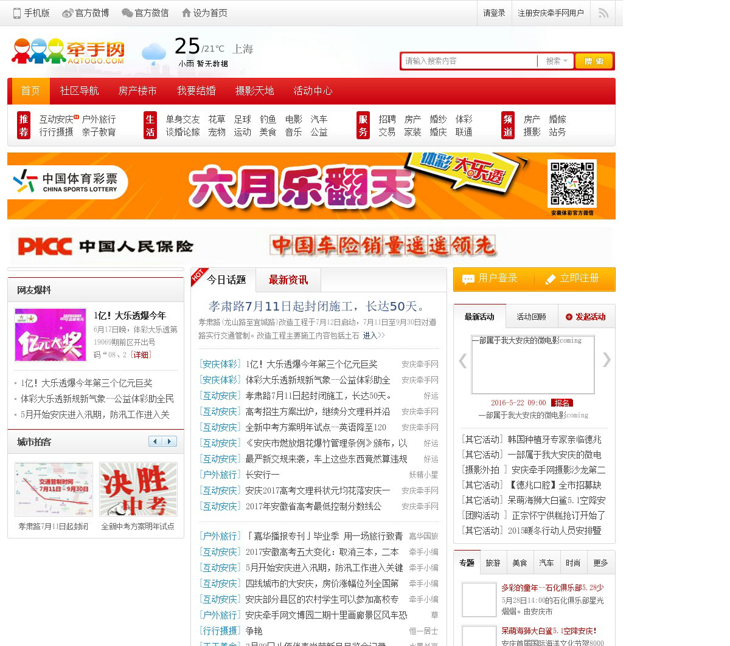Click the rain cloud weather icon
The width and height of the screenshot is (730, 646).
pos(154,53)
